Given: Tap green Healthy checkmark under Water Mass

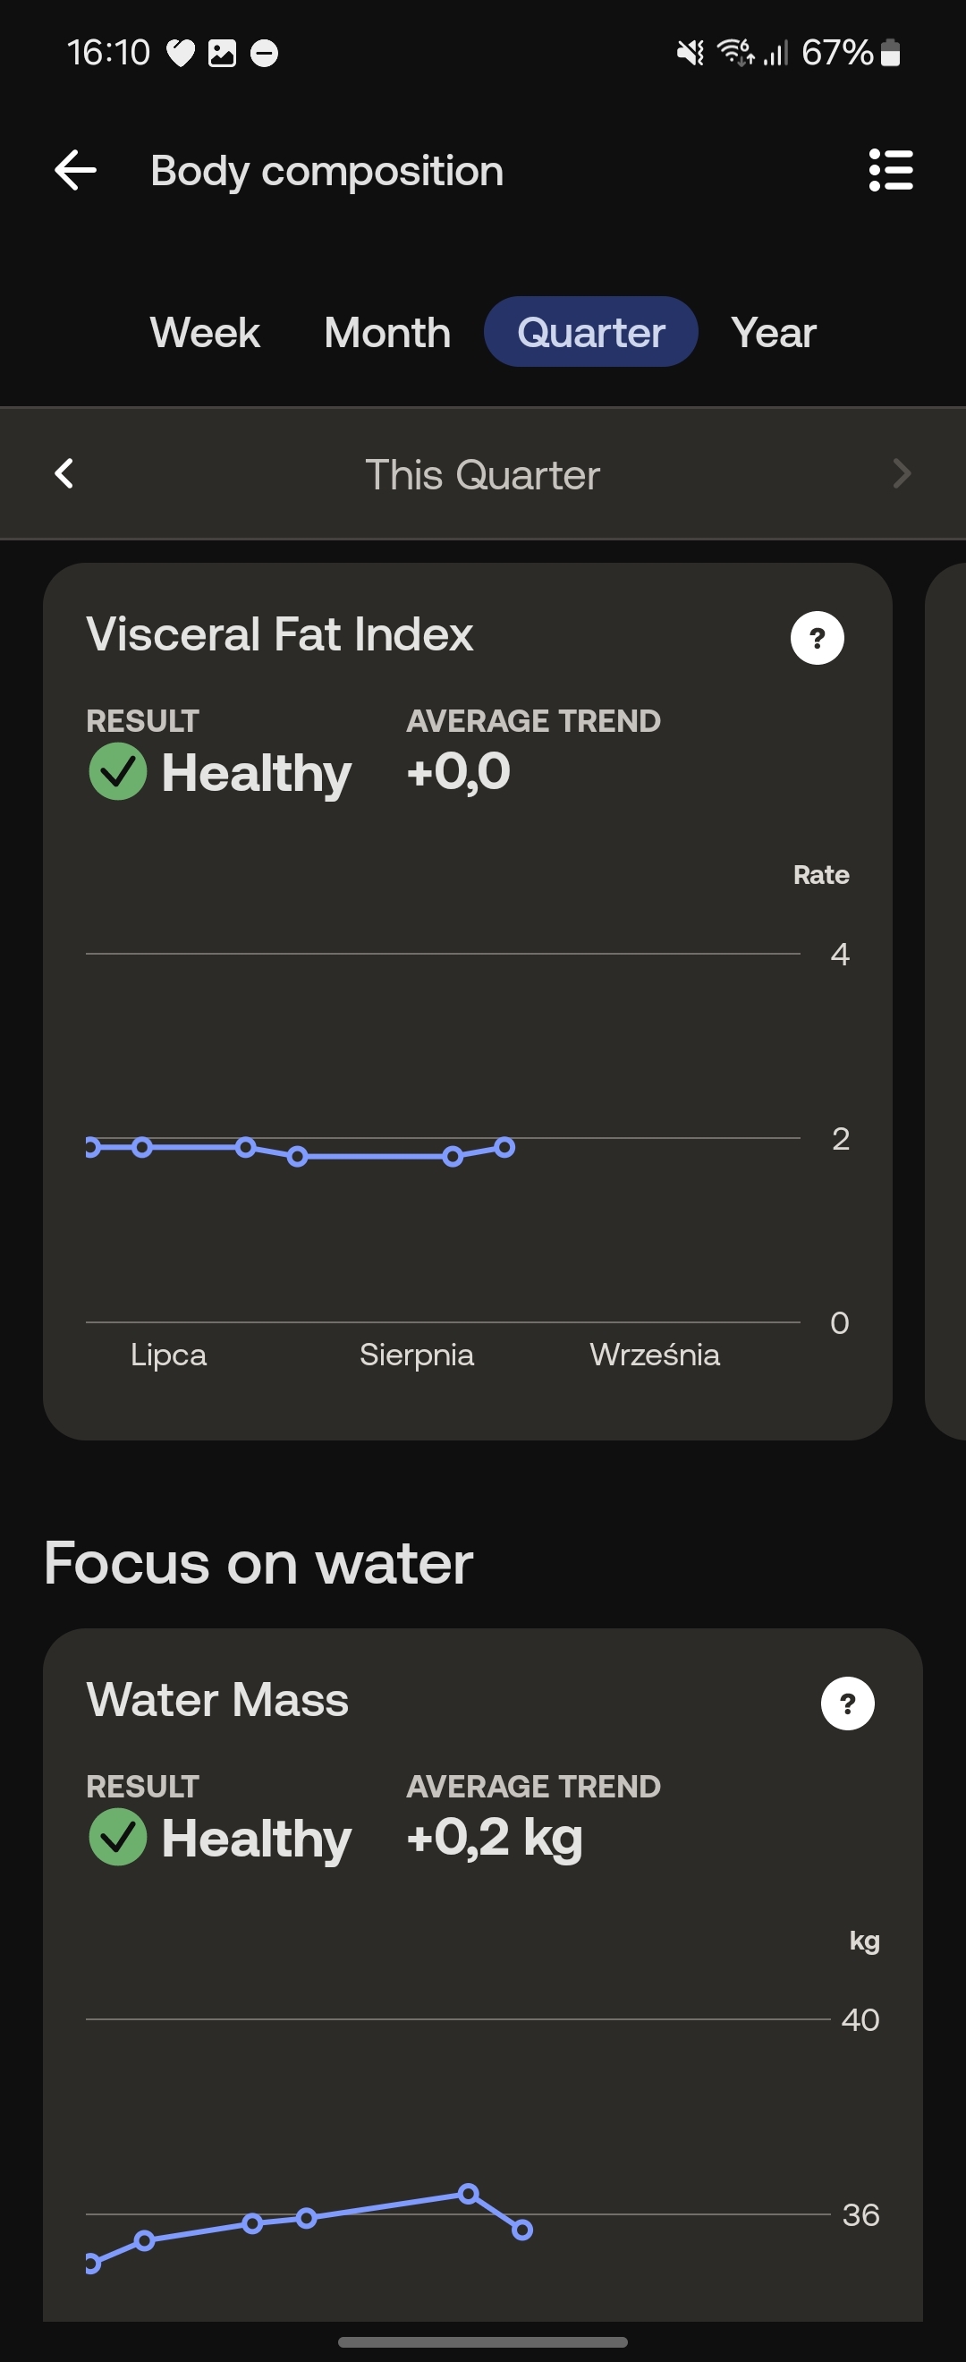Looking at the screenshot, I should 117,1838.
